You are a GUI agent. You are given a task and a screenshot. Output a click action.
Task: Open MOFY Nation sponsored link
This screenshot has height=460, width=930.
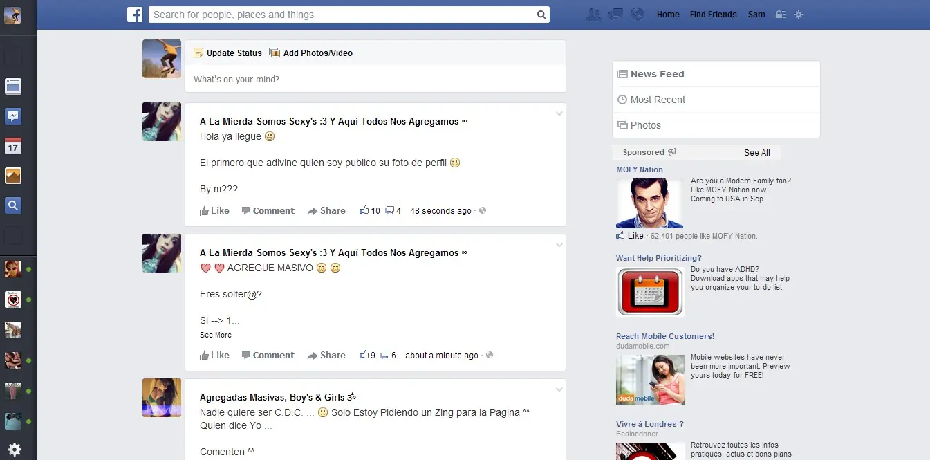point(640,169)
